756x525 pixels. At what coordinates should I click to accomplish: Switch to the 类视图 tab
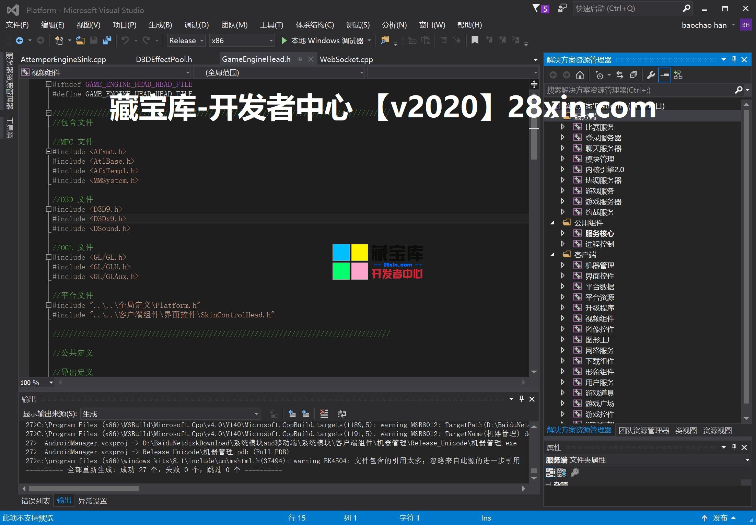[686, 430]
